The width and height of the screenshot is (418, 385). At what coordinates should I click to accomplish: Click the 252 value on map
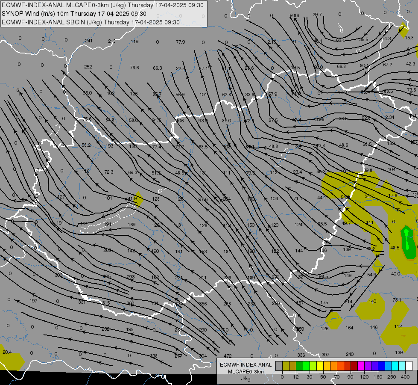click(88, 67)
